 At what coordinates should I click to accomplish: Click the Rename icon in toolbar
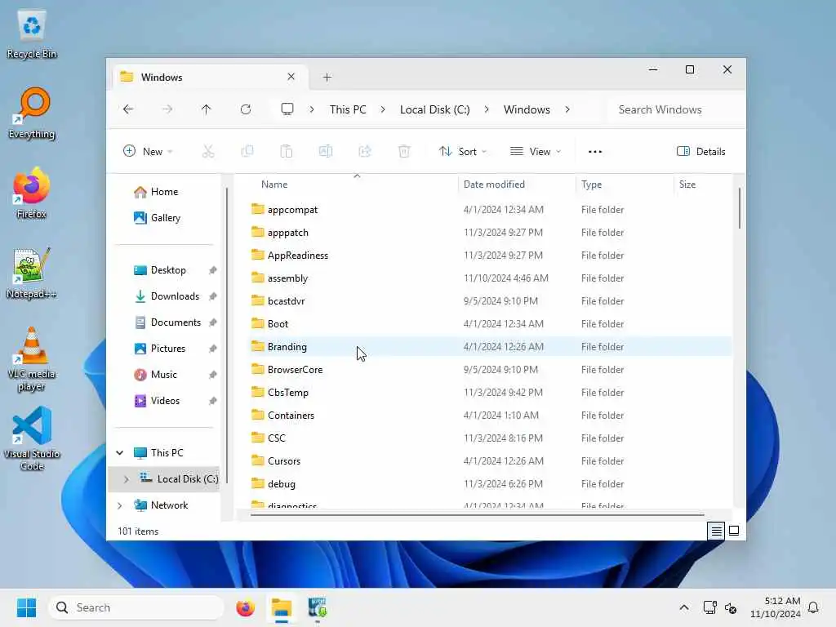click(x=325, y=151)
